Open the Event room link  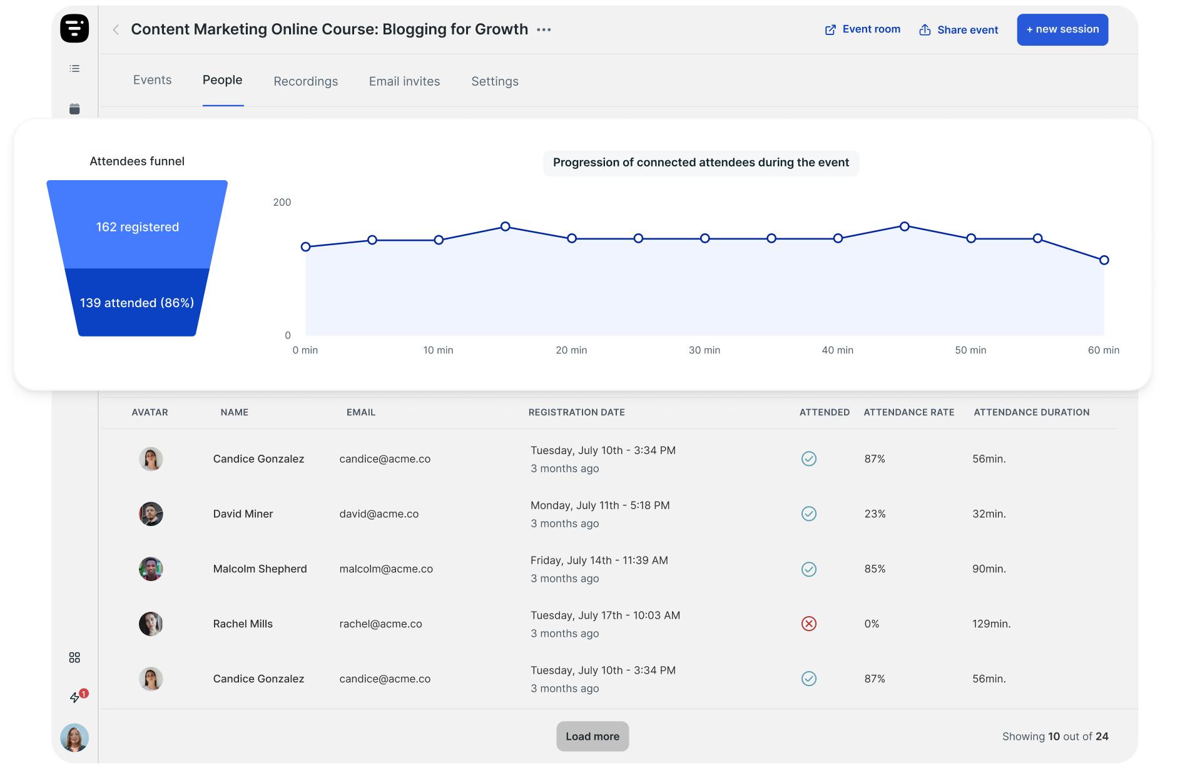point(862,29)
